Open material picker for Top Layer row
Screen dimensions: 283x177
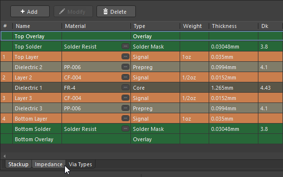pyautogui.click(x=126, y=56)
